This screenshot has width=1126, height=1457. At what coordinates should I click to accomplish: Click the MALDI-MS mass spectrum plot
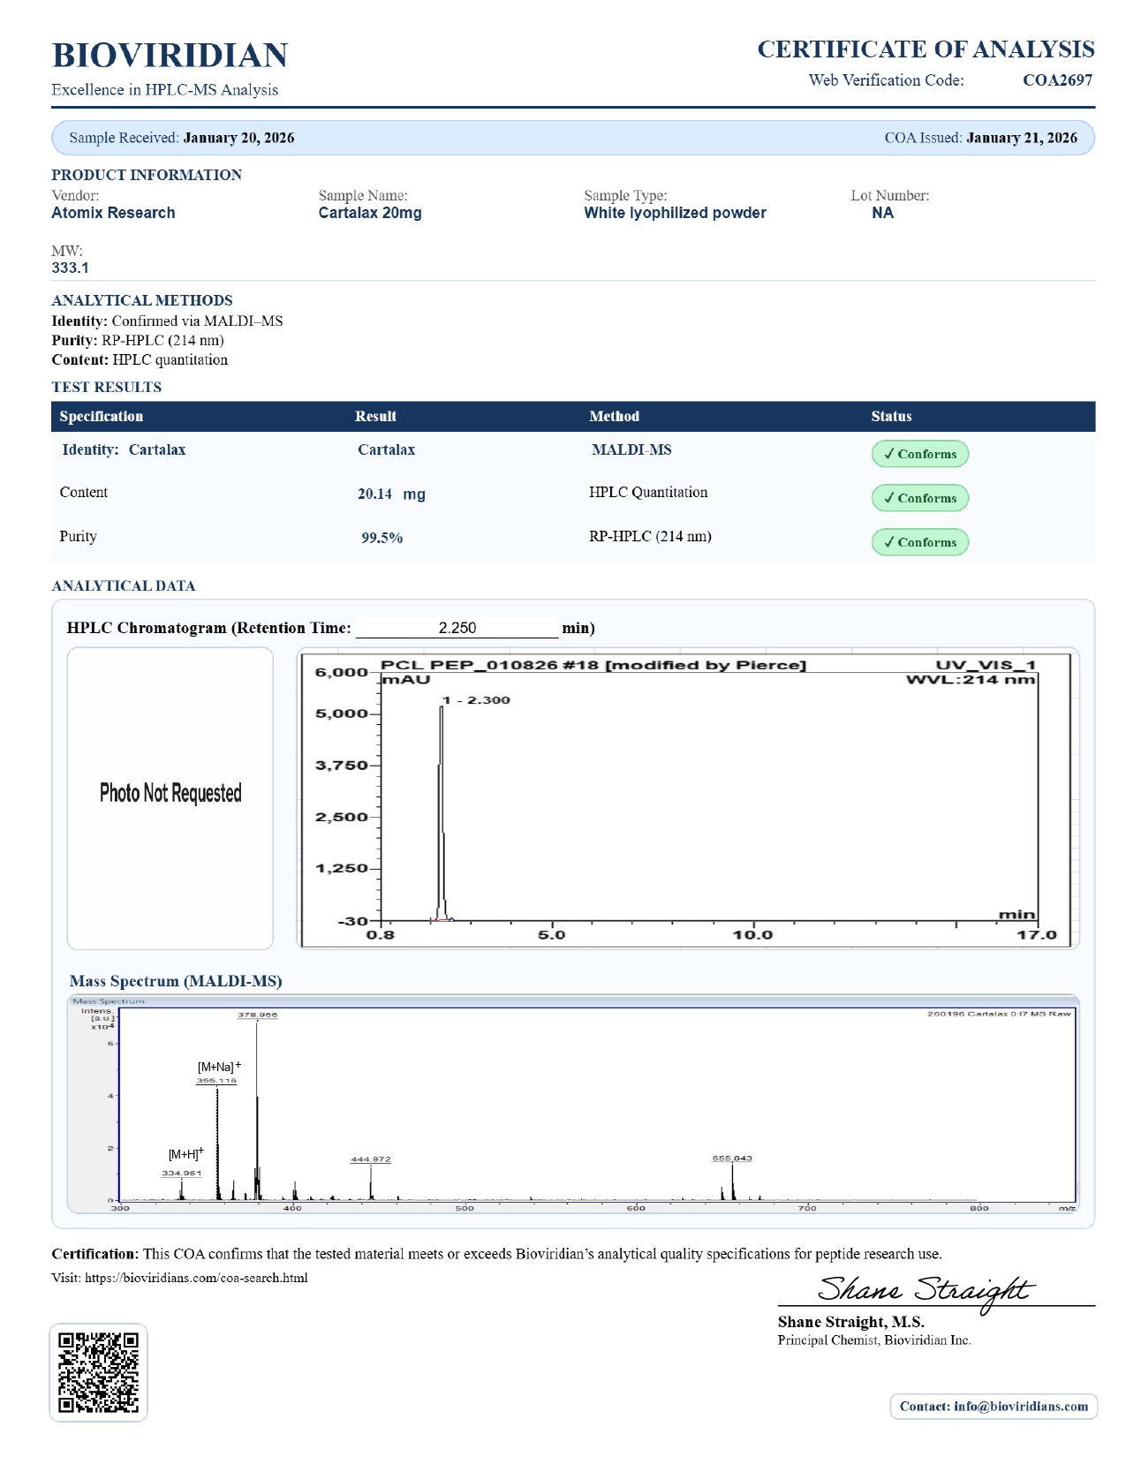tap(573, 1105)
